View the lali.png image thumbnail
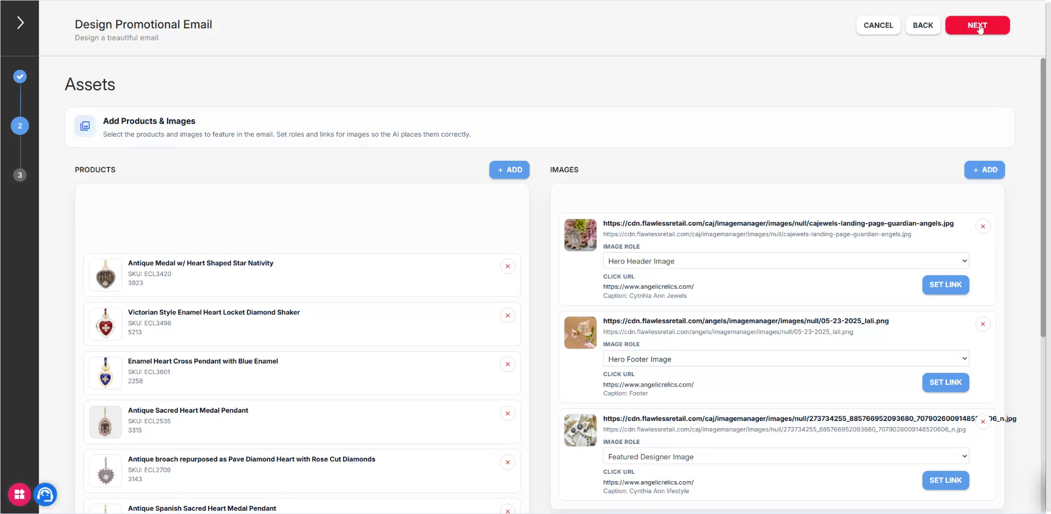 [x=580, y=333]
